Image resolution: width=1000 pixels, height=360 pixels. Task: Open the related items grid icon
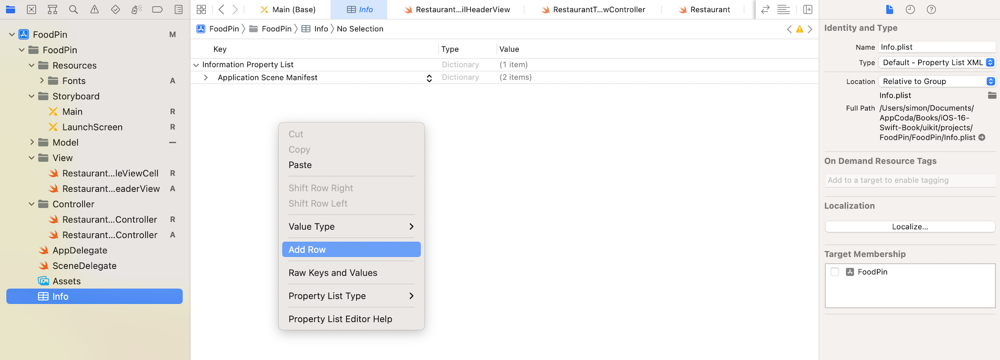click(202, 9)
